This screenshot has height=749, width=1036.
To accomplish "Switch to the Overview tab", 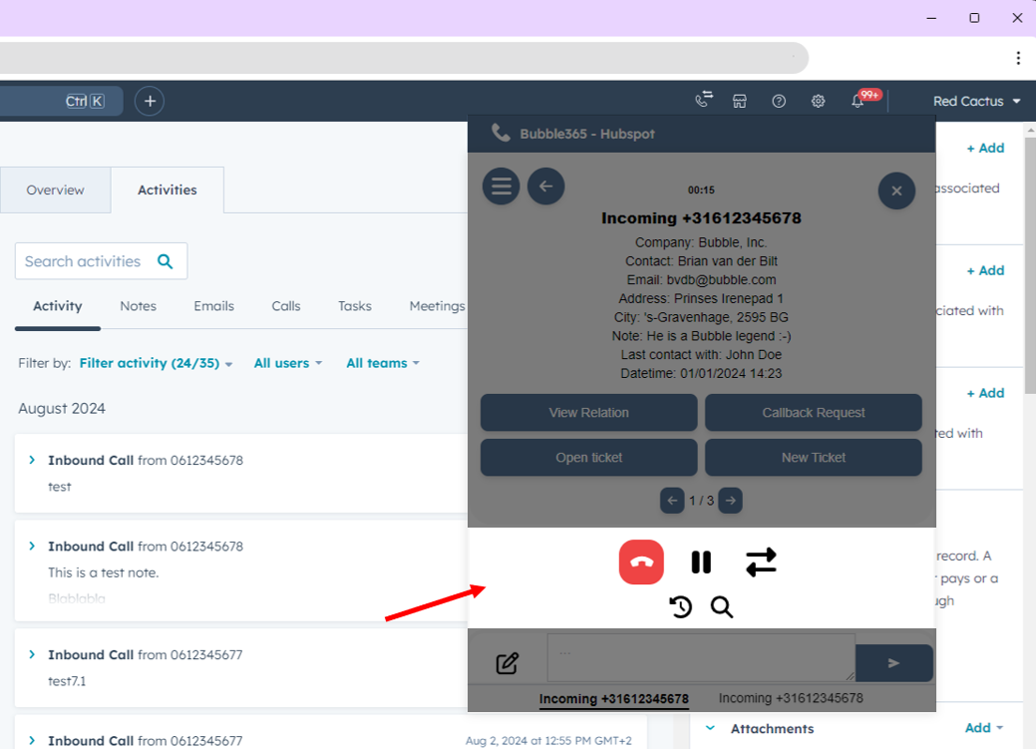I will point(55,190).
